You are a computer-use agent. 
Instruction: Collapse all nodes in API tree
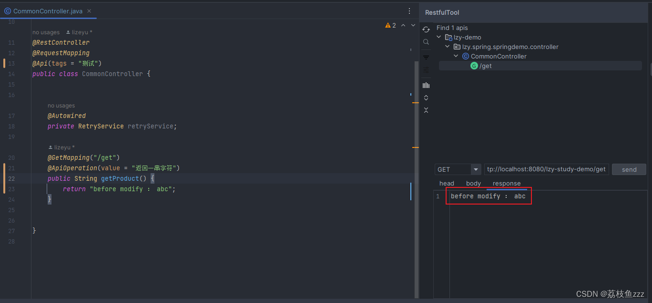click(426, 110)
